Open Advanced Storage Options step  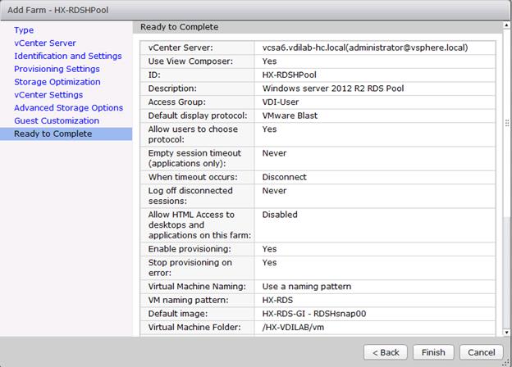[68, 108]
